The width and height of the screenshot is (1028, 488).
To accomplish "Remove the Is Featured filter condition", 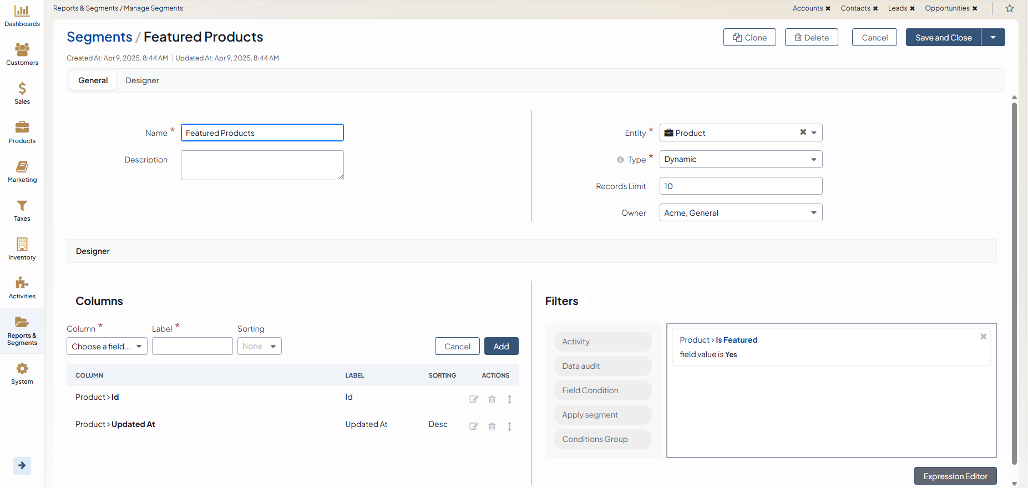I will [x=983, y=337].
